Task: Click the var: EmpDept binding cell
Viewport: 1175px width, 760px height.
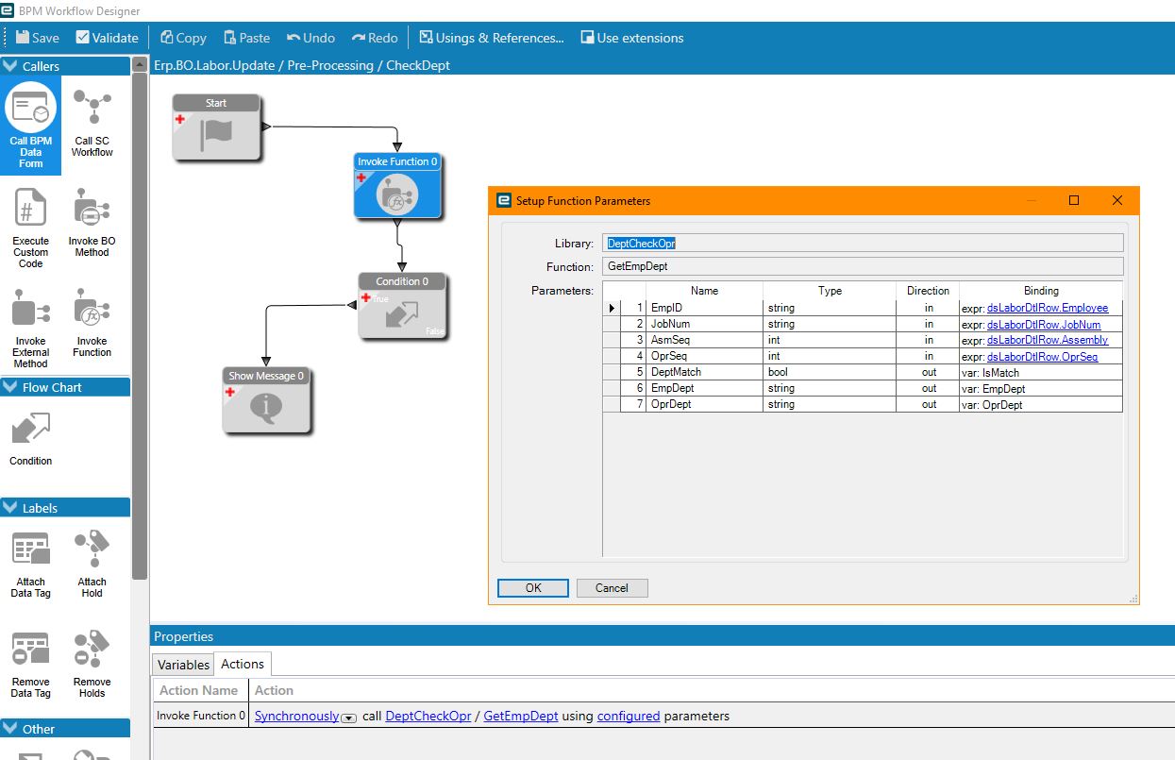Action: (x=1041, y=388)
